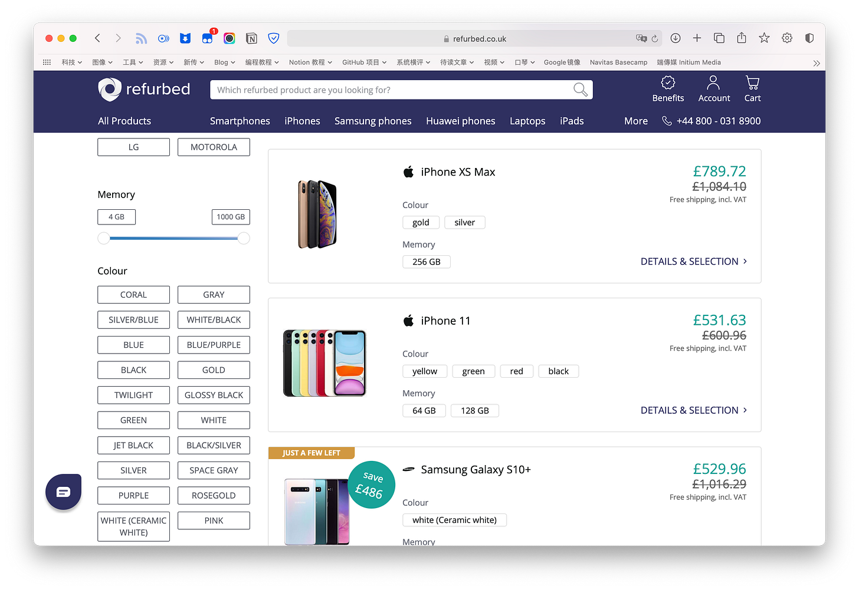Go to Samsung phones category
Image resolution: width=859 pixels, height=590 pixels.
point(373,121)
